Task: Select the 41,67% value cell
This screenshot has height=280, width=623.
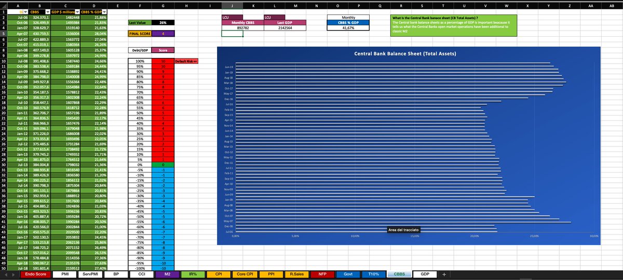Action: 348,28
